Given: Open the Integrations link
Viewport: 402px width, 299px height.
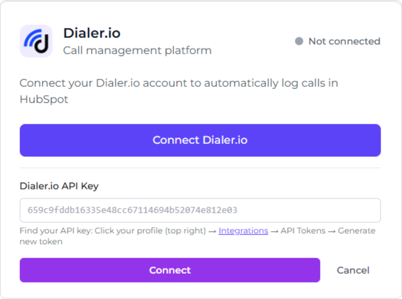Looking at the screenshot, I should [243, 231].
